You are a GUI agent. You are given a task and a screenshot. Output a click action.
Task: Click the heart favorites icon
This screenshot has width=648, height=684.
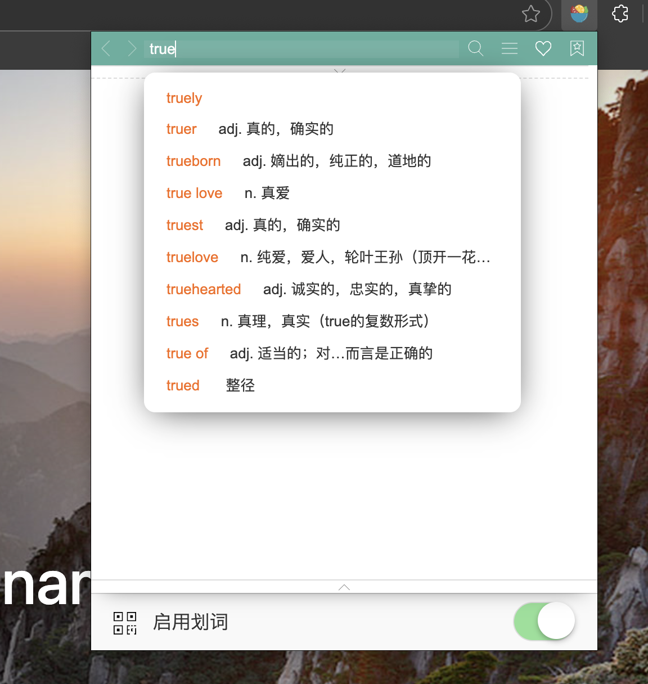click(543, 49)
